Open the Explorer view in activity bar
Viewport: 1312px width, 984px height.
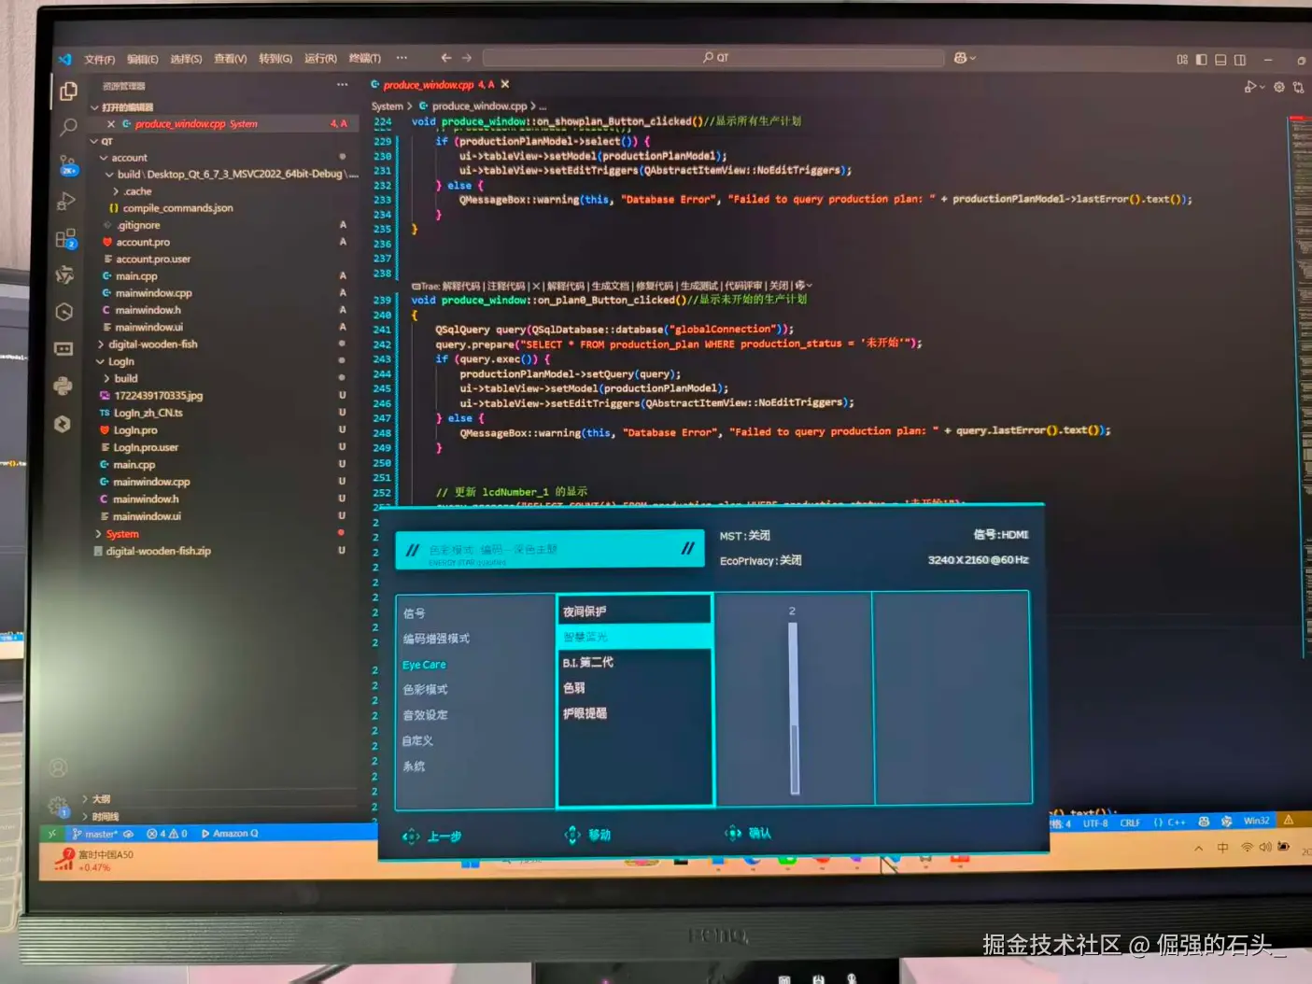[68, 91]
